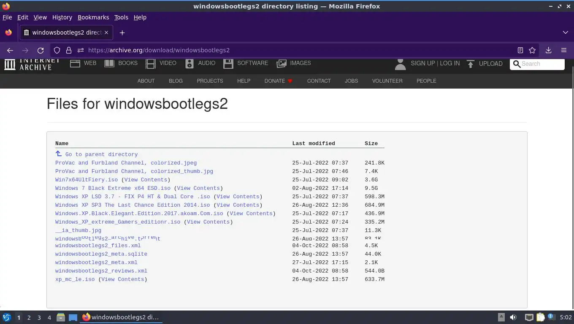This screenshot has width=574, height=324.
Task: Open Windows XP SP3 Last Chance Edition iso
Action: (133, 205)
